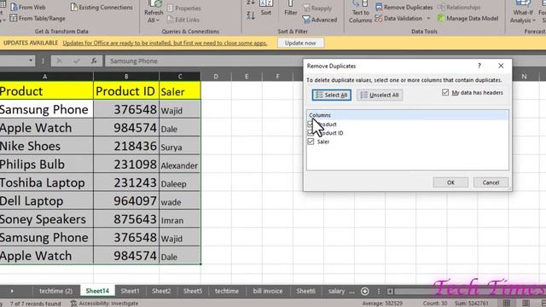This screenshot has height=307, width=546.
Task: Open Existing Connections
Action: (102, 7)
